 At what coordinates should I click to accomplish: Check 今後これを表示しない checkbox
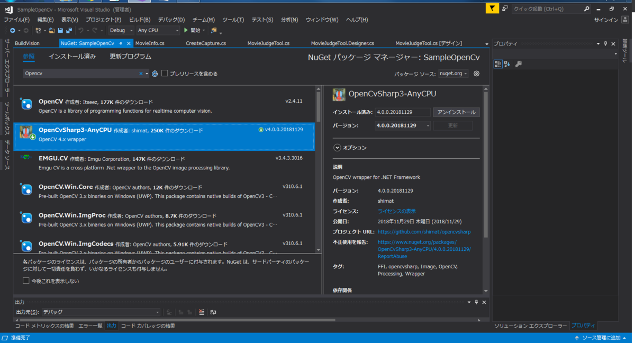26,281
